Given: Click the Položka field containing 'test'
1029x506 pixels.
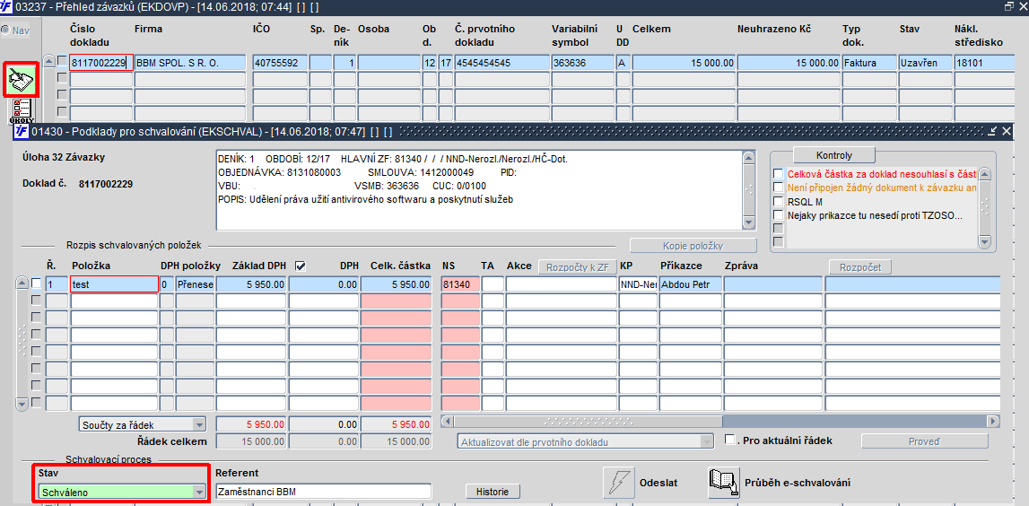Looking at the screenshot, I should (x=114, y=284).
